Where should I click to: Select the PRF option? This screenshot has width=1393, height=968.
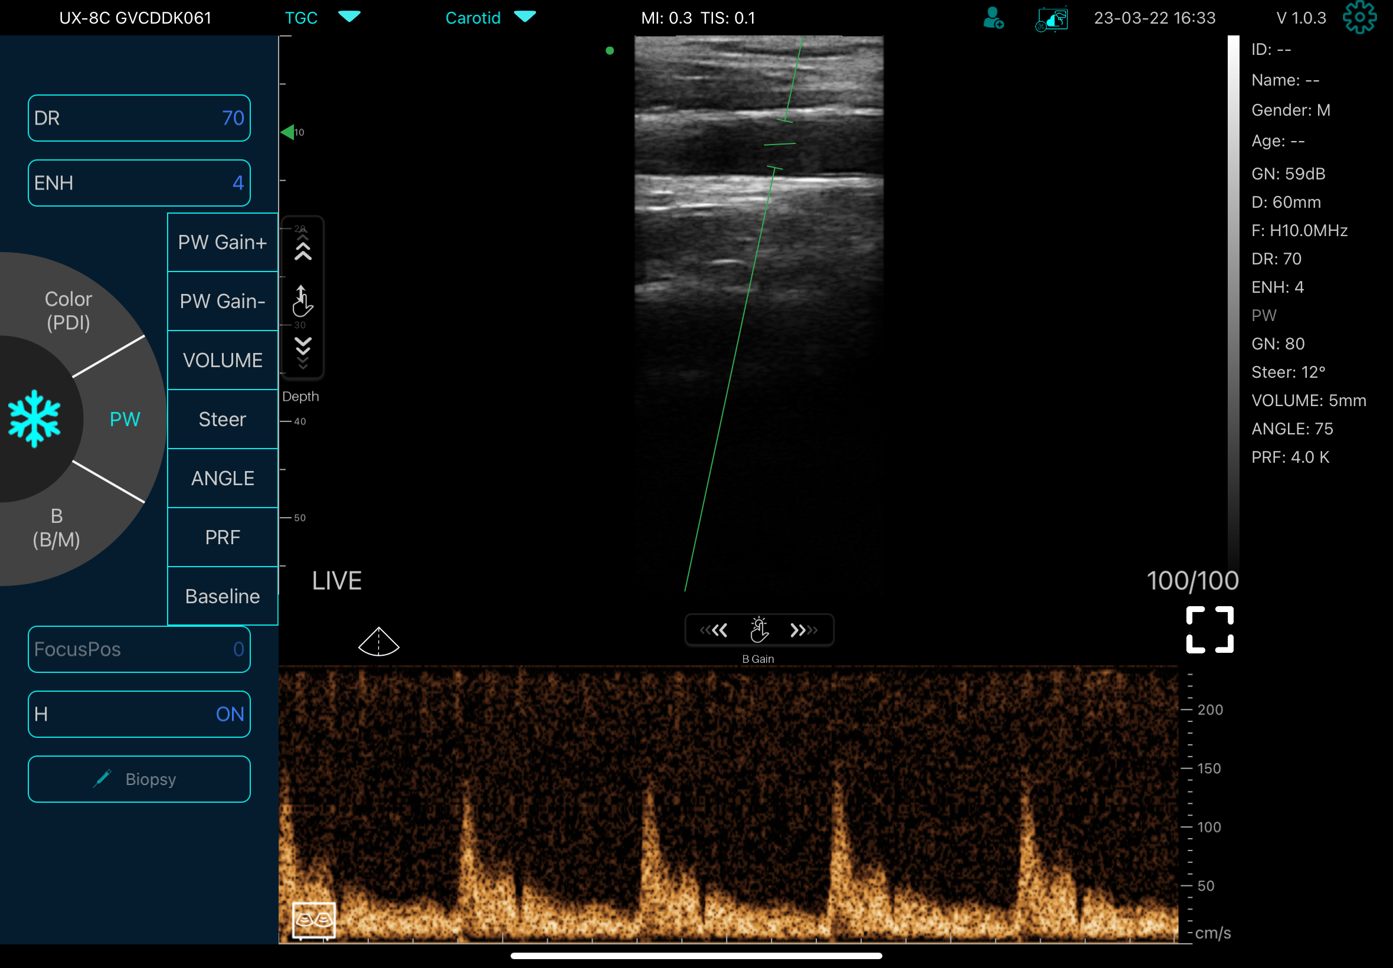tap(223, 537)
